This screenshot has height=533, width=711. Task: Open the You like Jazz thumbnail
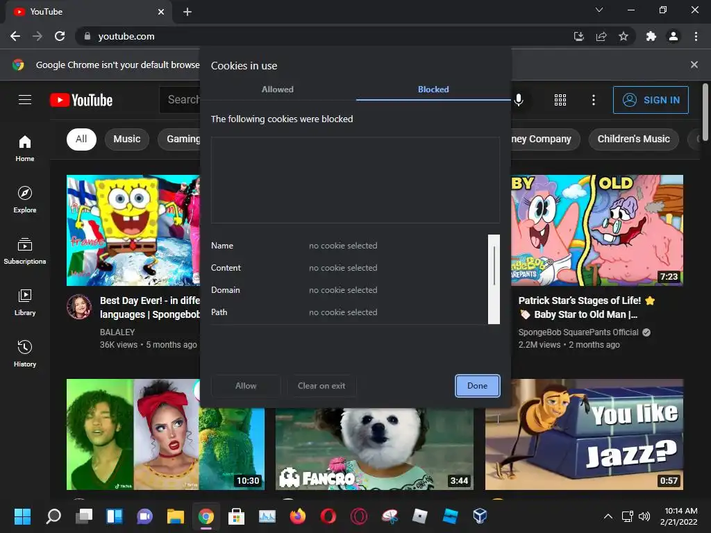tap(584, 434)
